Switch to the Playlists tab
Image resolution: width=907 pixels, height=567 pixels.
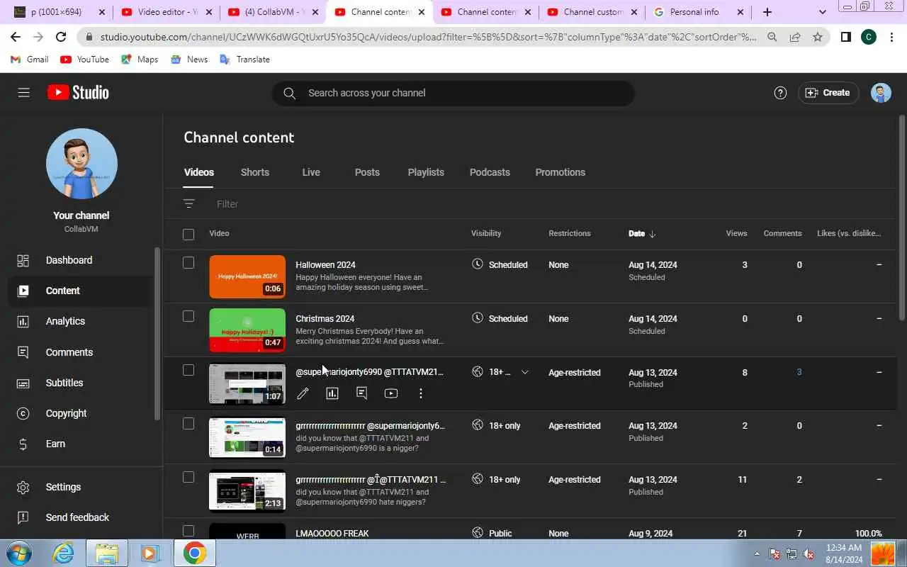426,172
